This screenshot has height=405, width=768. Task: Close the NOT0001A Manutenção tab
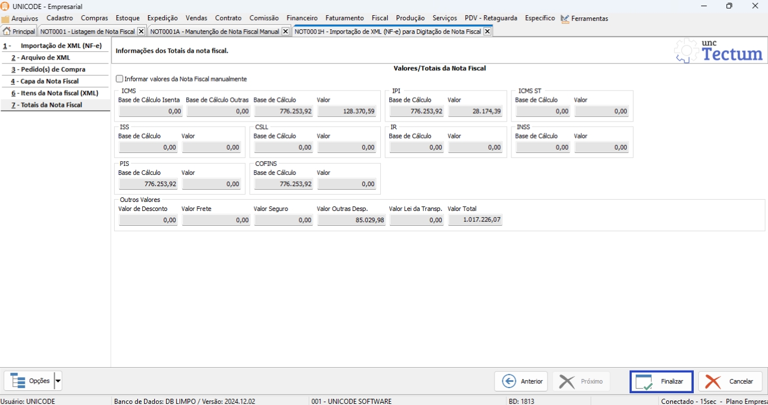285,31
